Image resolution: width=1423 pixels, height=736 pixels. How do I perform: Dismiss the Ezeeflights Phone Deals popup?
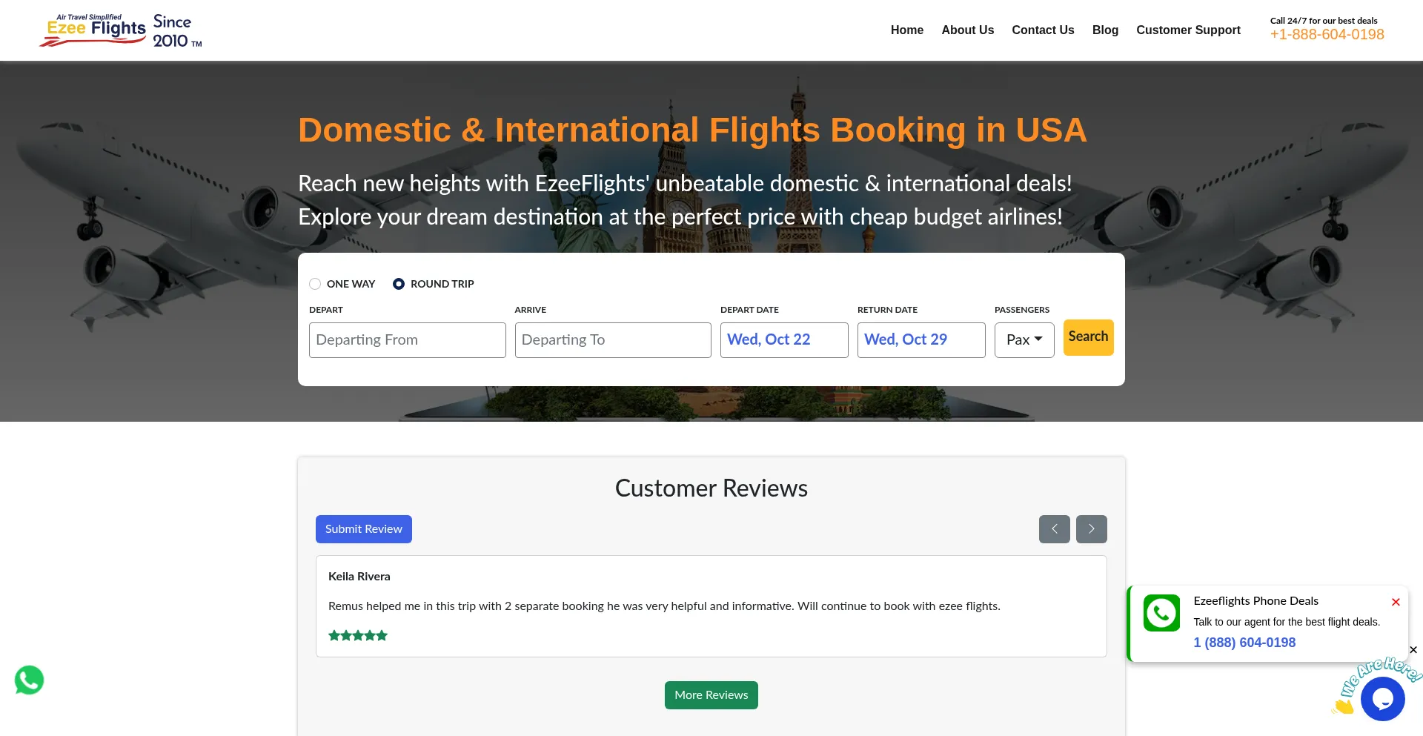coord(1396,602)
